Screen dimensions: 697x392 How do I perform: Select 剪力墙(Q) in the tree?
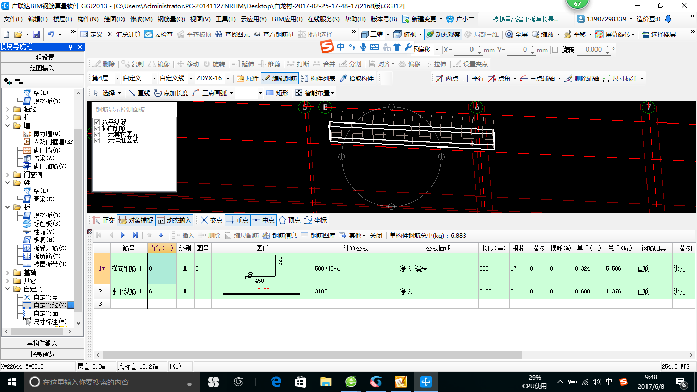(x=42, y=134)
